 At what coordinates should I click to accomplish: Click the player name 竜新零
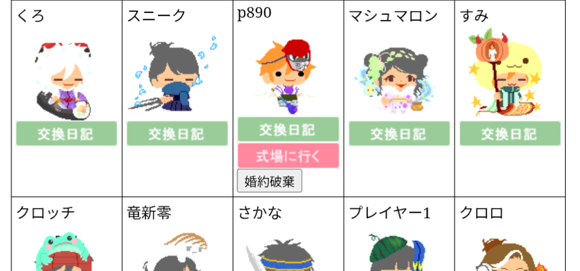(x=149, y=213)
